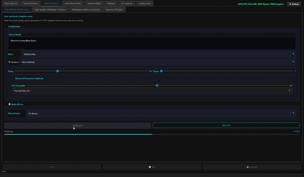Open the Voice dropdown showing Default (alba)
This screenshot has height=177, width=304.
point(159,54)
